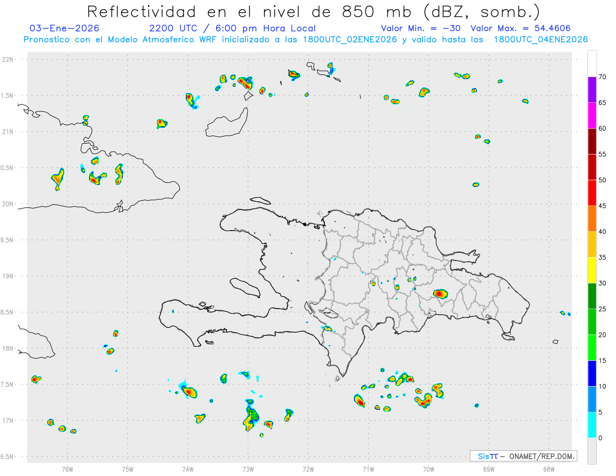Click the cyan 0–5 dBZ color swatch
The width and height of the screenshot is (616, 476).
pyautogui.click(x=592, y=425)
